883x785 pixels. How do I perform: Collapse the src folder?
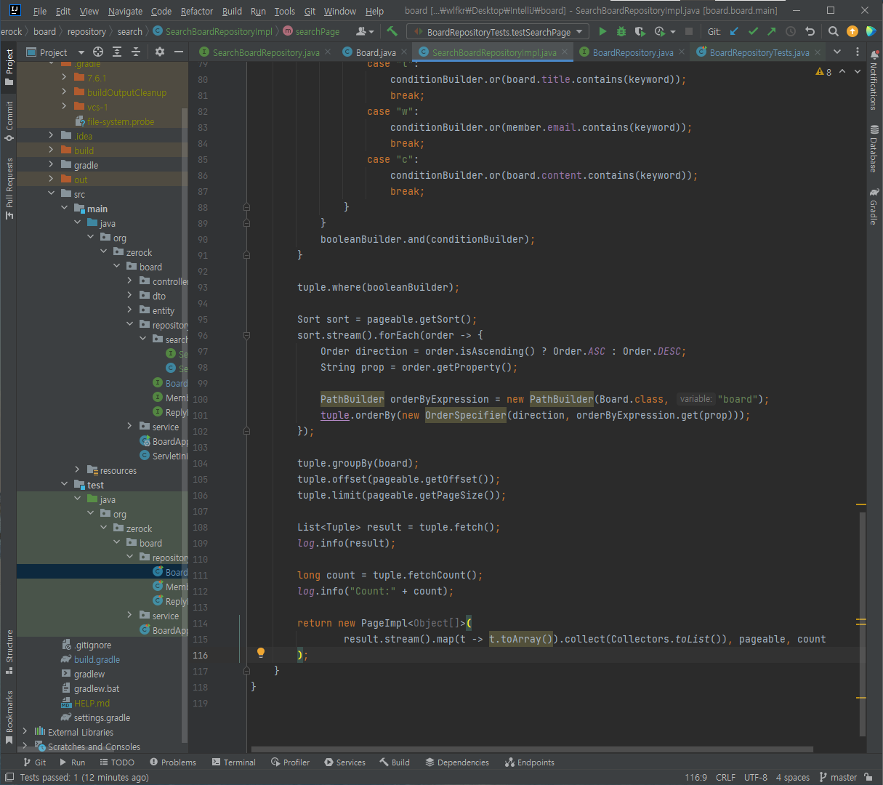(52, 193)
